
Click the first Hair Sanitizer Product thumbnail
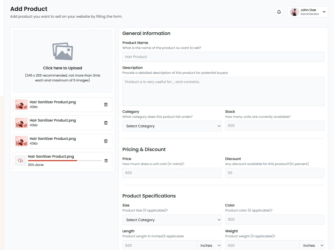[21, 105]
